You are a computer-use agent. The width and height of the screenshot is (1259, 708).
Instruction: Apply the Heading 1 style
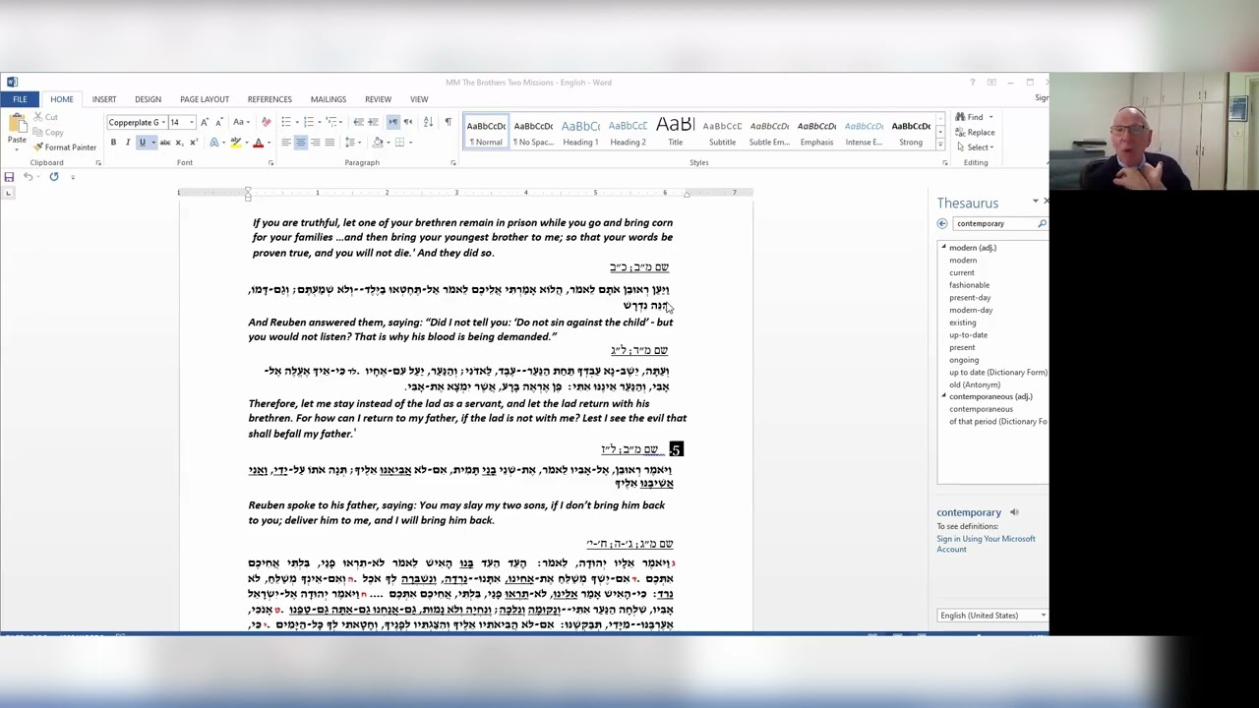[x=580, y=132]
